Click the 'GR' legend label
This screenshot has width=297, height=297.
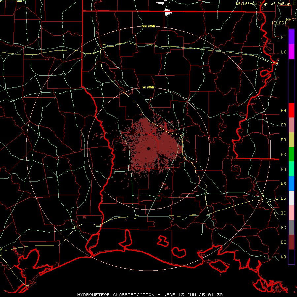click(283, 125)
